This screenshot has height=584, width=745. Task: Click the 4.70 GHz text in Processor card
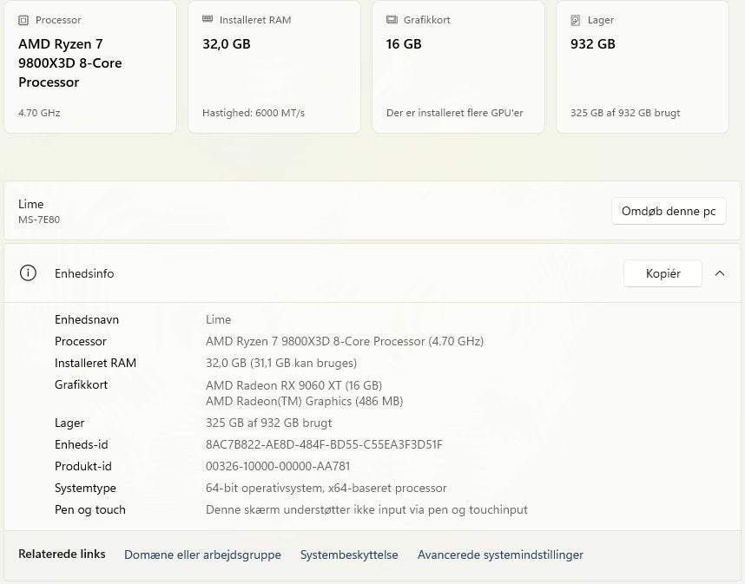pos(39,113)
